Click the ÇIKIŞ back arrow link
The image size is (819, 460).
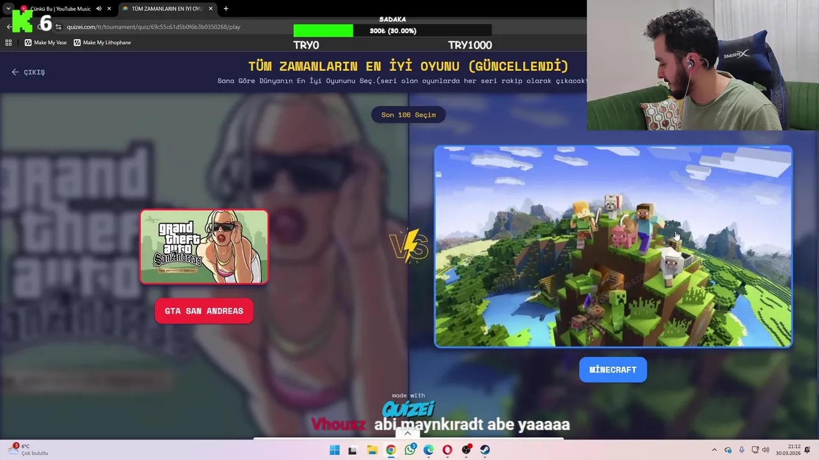(28, 72)
